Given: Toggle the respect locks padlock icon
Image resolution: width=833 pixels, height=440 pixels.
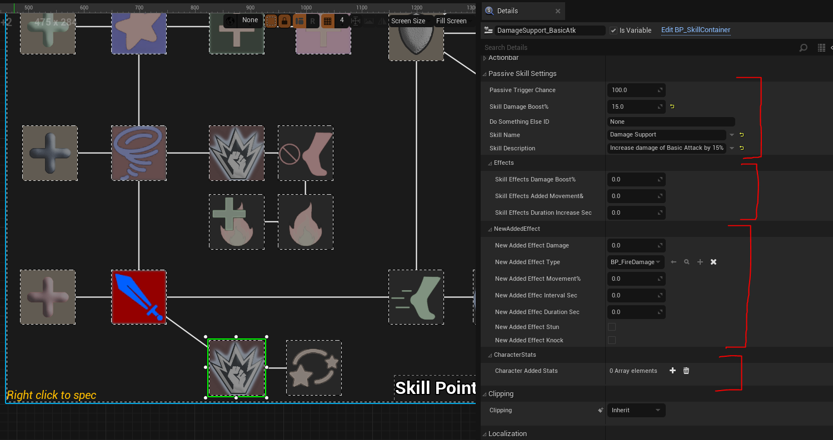Looking at the screenshot, I should click(285, 21).
